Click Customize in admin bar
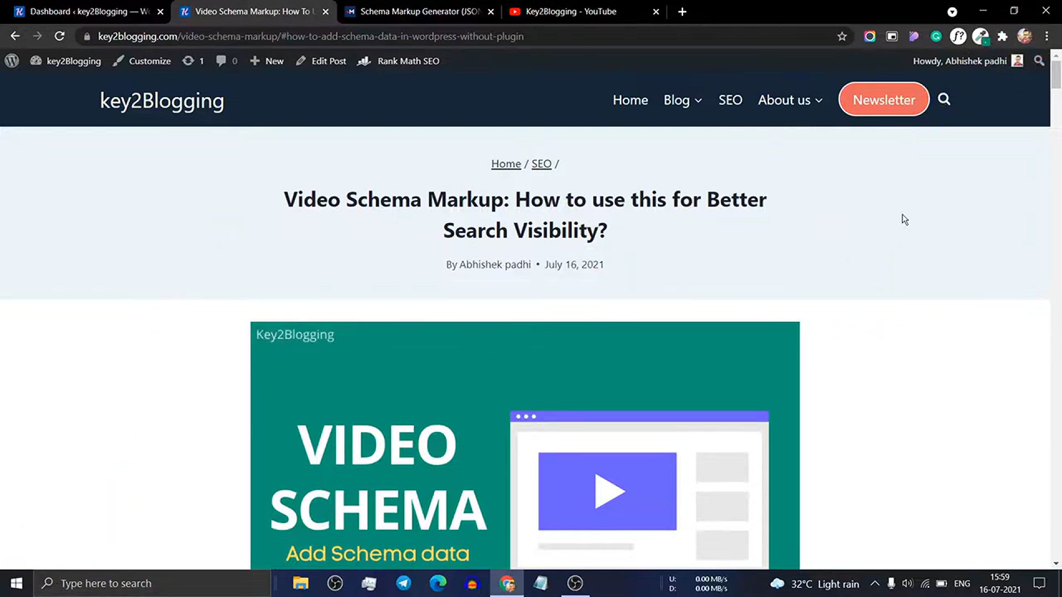The image size is (1062, 597). 142,61
